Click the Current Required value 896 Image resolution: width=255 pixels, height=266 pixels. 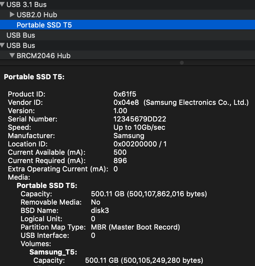120,161
